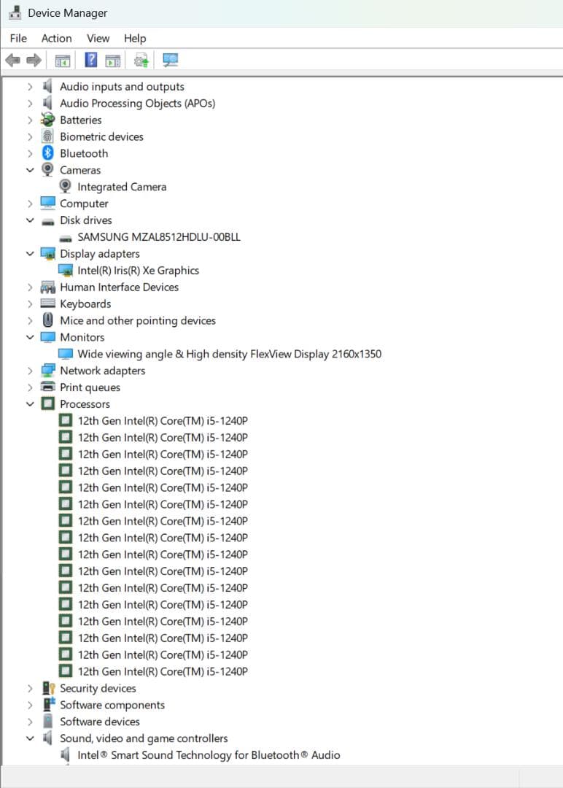Select the Integrated Camera device icon

[x=66, y=187]
